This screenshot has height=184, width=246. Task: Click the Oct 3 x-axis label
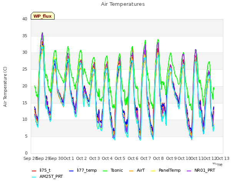click(x=95, y=158)
